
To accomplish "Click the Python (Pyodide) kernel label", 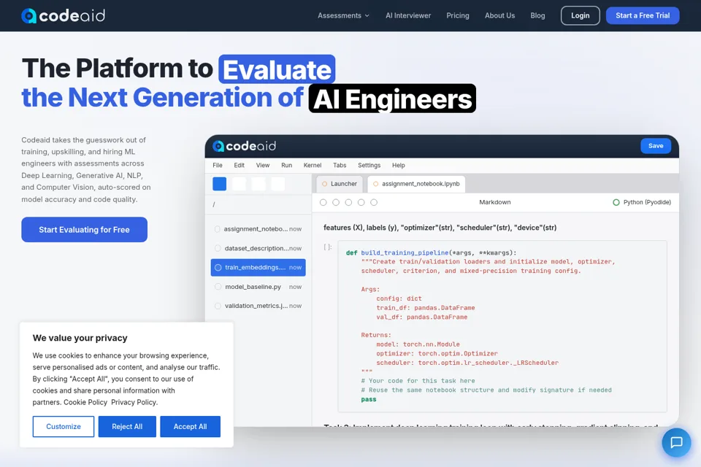I will pos(647,202).
